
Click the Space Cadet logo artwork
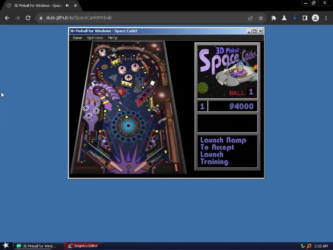coord(227,72)
